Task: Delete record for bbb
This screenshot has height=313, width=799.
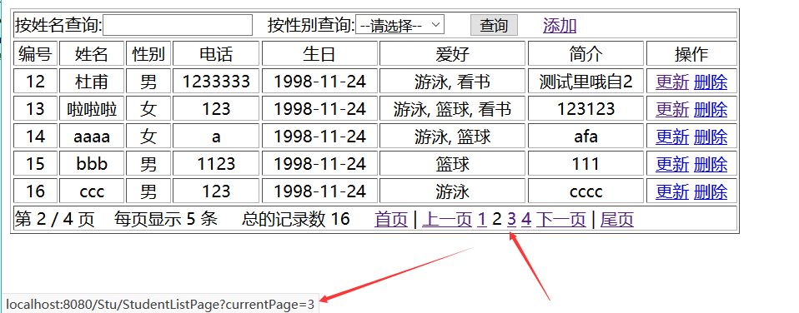Action: 711,164
